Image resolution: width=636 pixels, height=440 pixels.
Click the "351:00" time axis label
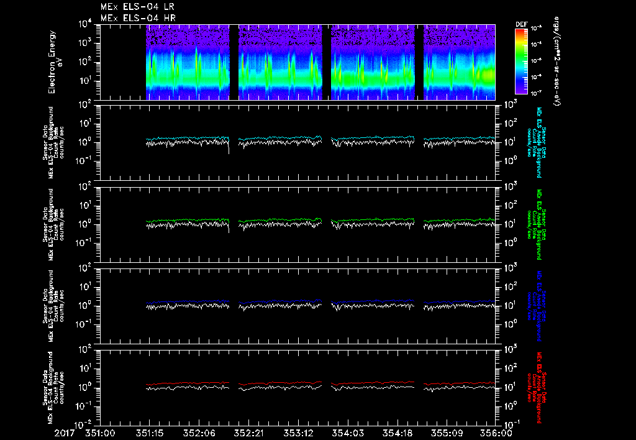click(x=100, y=433)
